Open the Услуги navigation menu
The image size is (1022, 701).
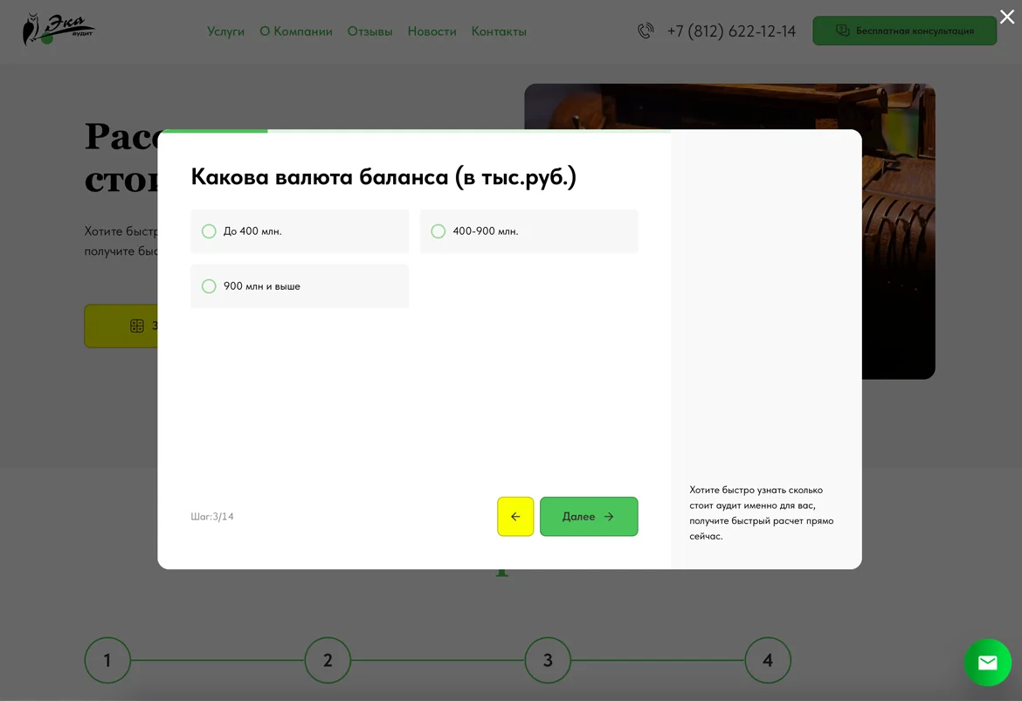pos(225,31)
